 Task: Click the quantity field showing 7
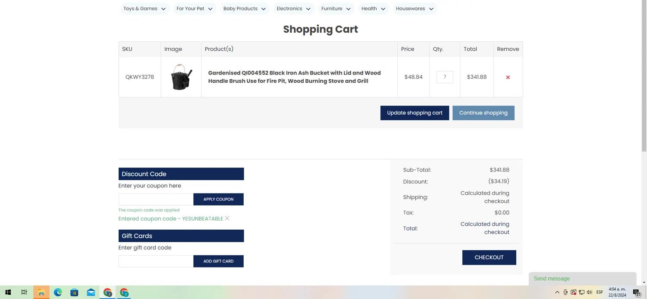(444, 77)
